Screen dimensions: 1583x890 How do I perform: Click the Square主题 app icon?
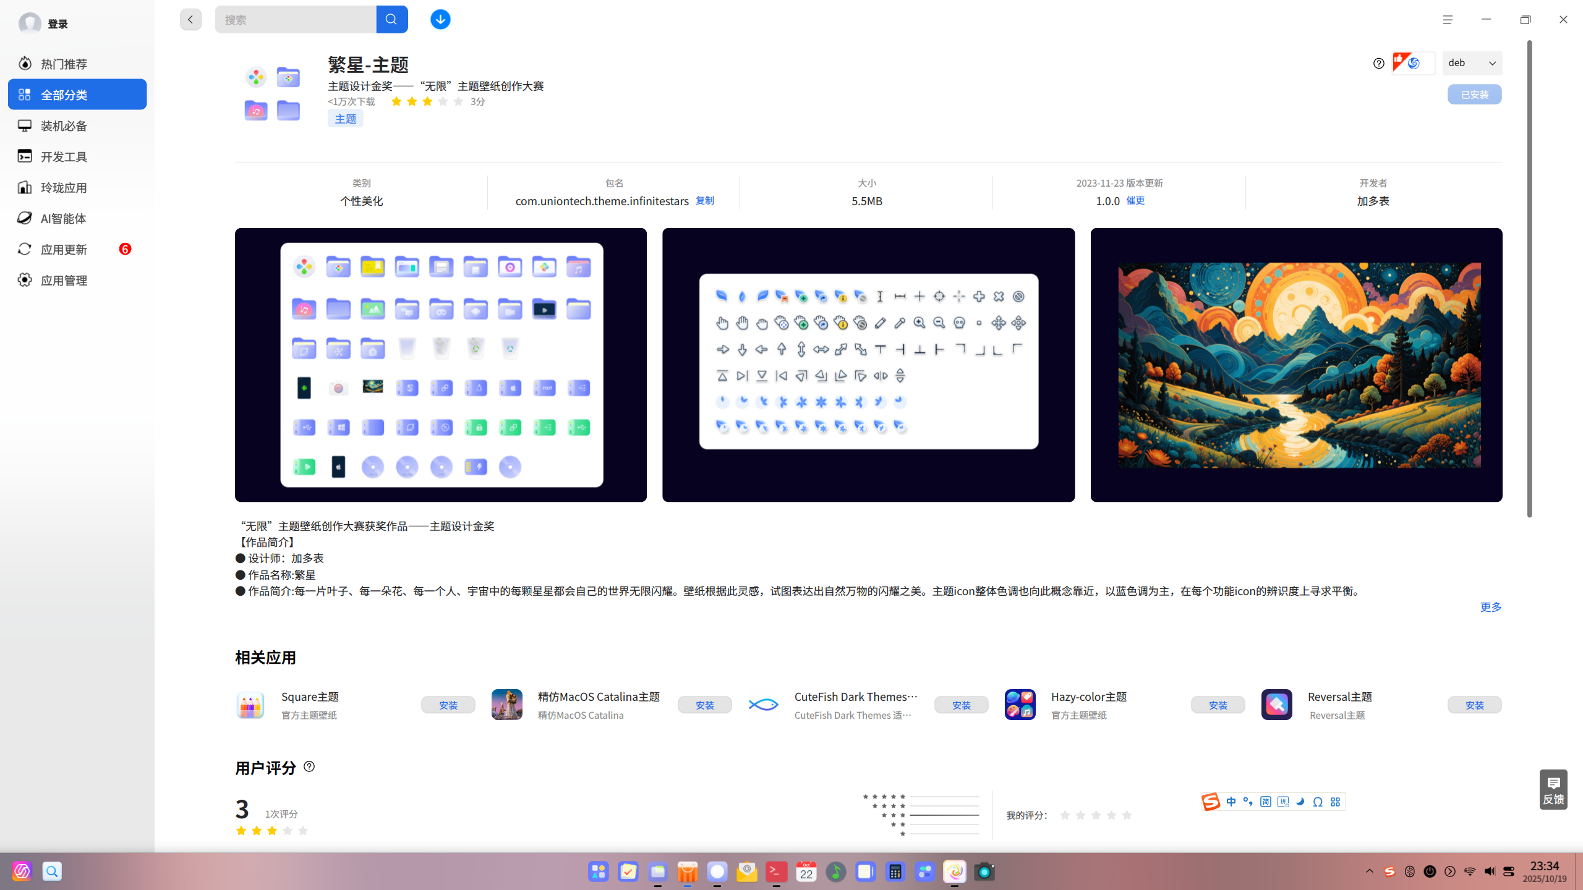[x=250, y=705]
